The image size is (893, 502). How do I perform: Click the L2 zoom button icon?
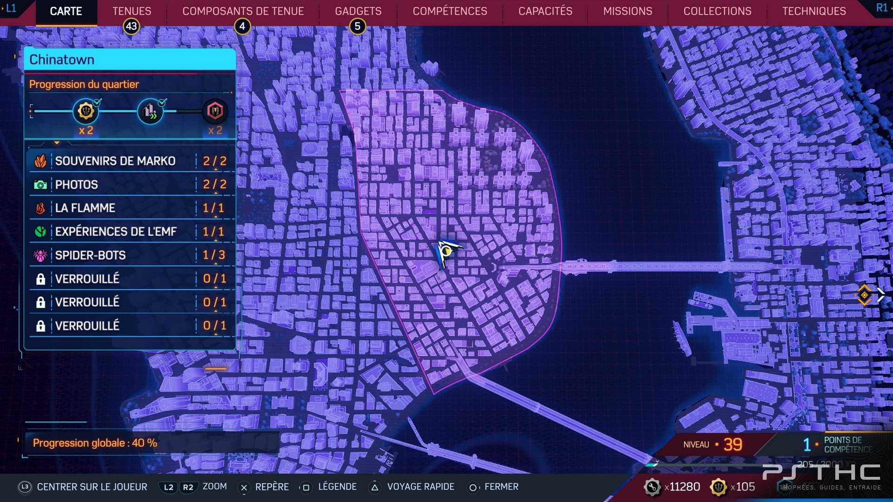click(x=168, y=487)
